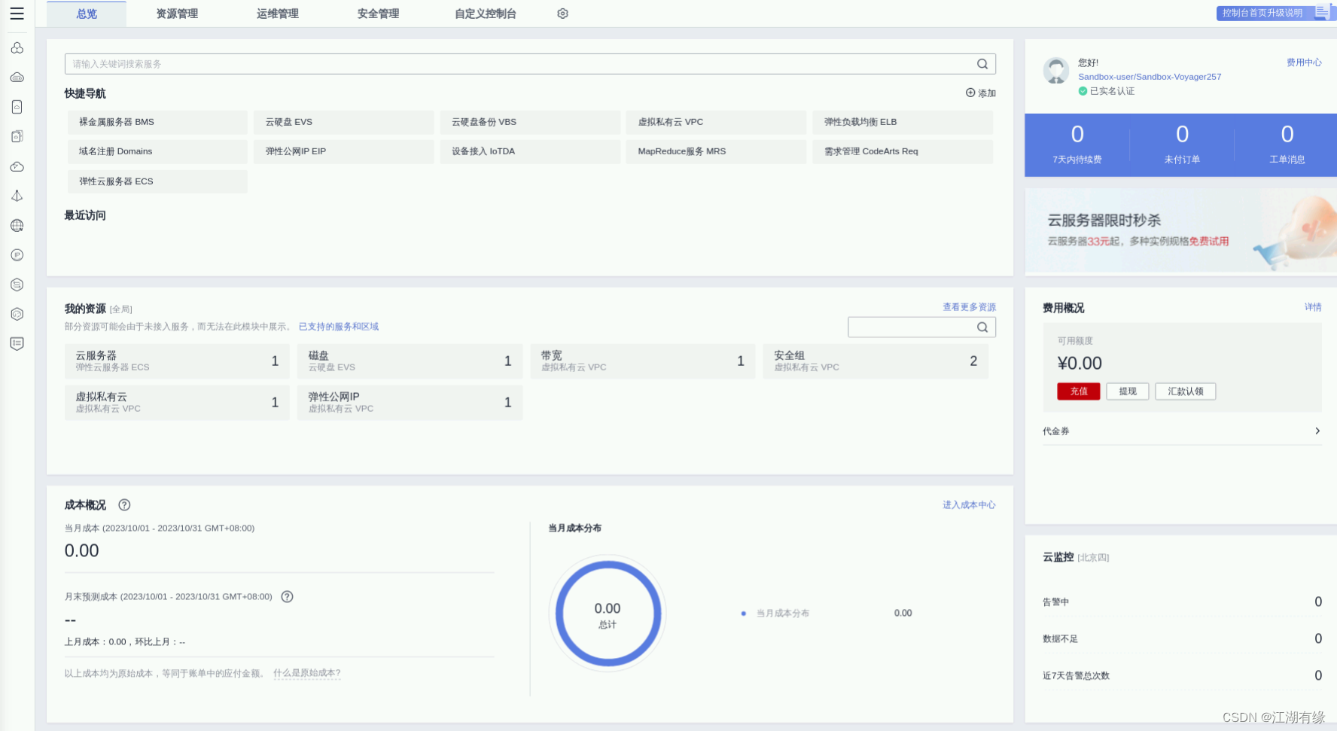Open shortcut 需求管理 CodeArts Req
Viewport: 1337px width, 731px height.
[903, 151]
